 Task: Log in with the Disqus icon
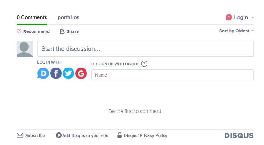tap(43, 73)
